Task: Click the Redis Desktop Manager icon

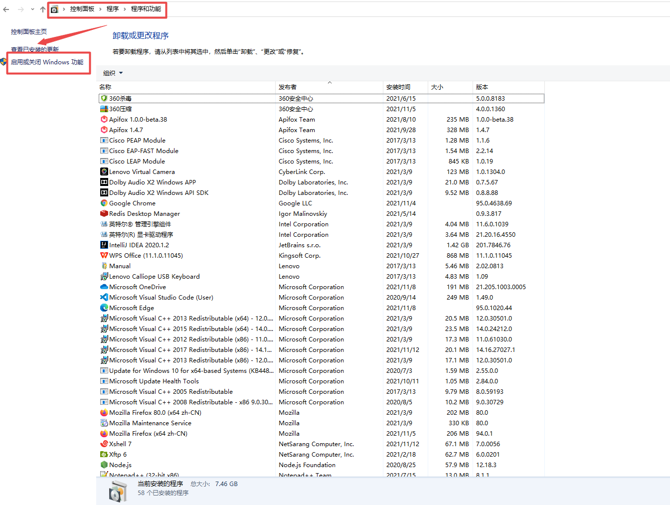Action: [x=104, y=213]
